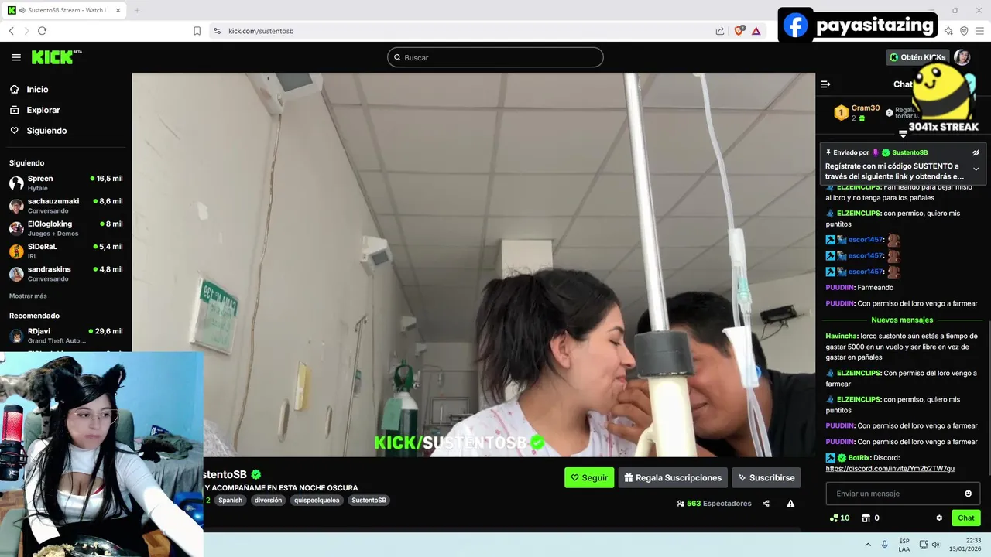
Task: Click browser forward arrow
Action: pyautogui.click(x=26, y=31)
